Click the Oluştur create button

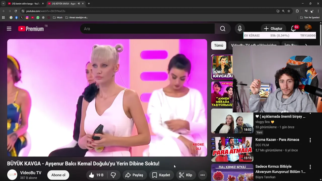pyautogui.click(x=273, y=29)
